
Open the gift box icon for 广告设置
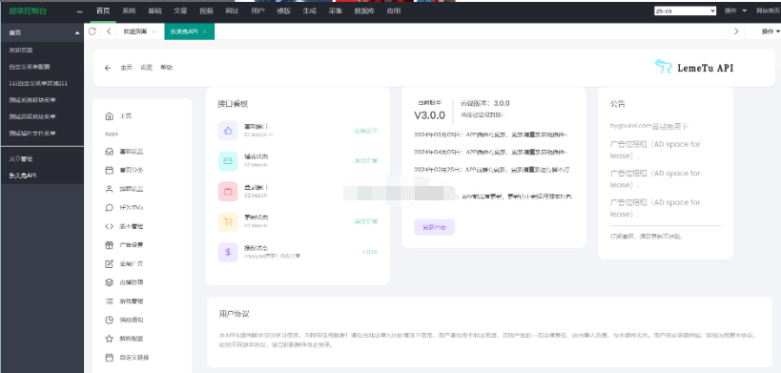click(110, 245)
